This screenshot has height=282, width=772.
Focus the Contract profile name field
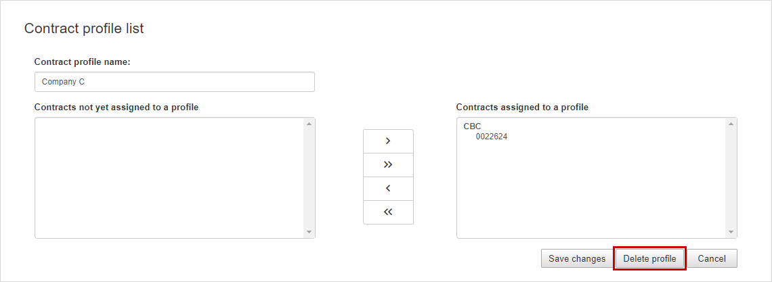click(x=174, y=82)
